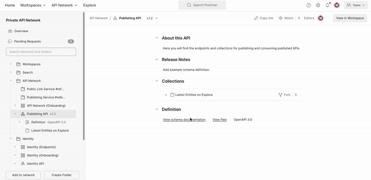
Task: Open the API Network dropdown menu
Action: [64, 5]
